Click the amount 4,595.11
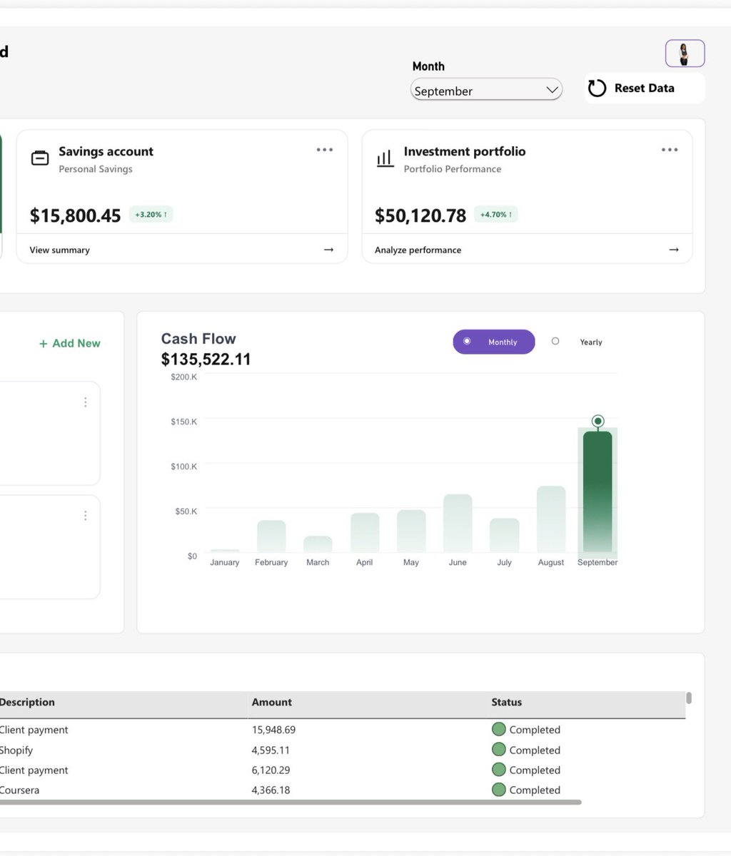 (271, 750)
